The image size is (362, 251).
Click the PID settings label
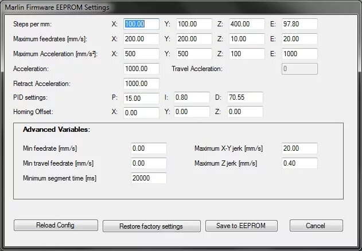(x=30, y=97)
